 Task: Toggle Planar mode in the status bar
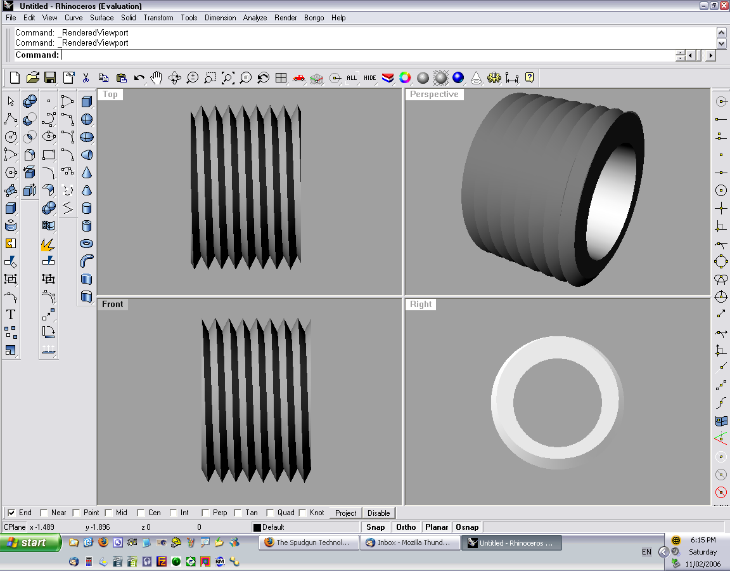tap(437, 527)
